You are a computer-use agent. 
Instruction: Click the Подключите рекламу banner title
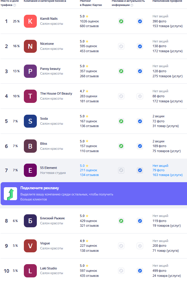pyautogui.click(x=40, y=188)
